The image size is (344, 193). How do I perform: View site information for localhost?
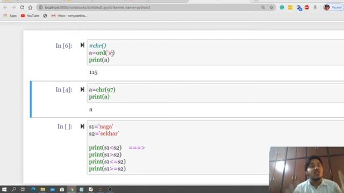coord(41,8)
